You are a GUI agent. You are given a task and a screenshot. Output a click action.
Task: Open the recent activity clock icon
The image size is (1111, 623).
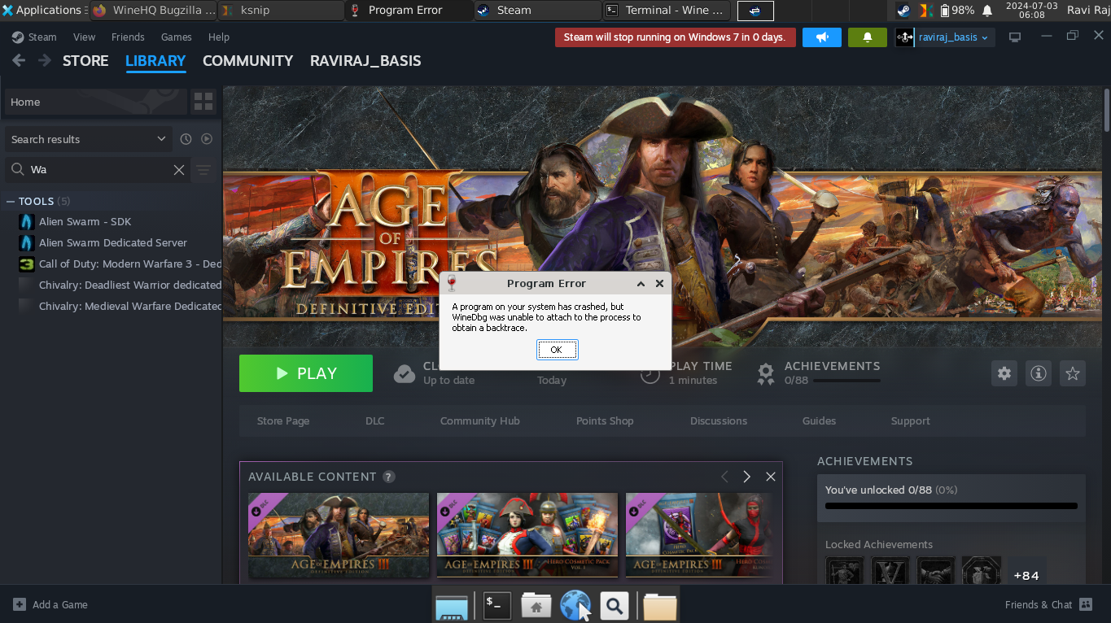[x=186, y=139]
